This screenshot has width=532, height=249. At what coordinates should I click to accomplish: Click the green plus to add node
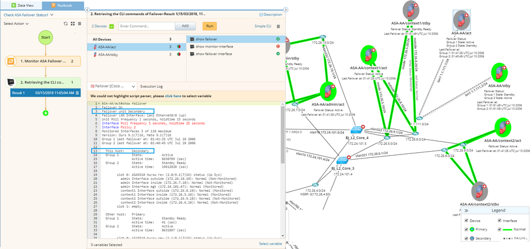coord(45,113)
